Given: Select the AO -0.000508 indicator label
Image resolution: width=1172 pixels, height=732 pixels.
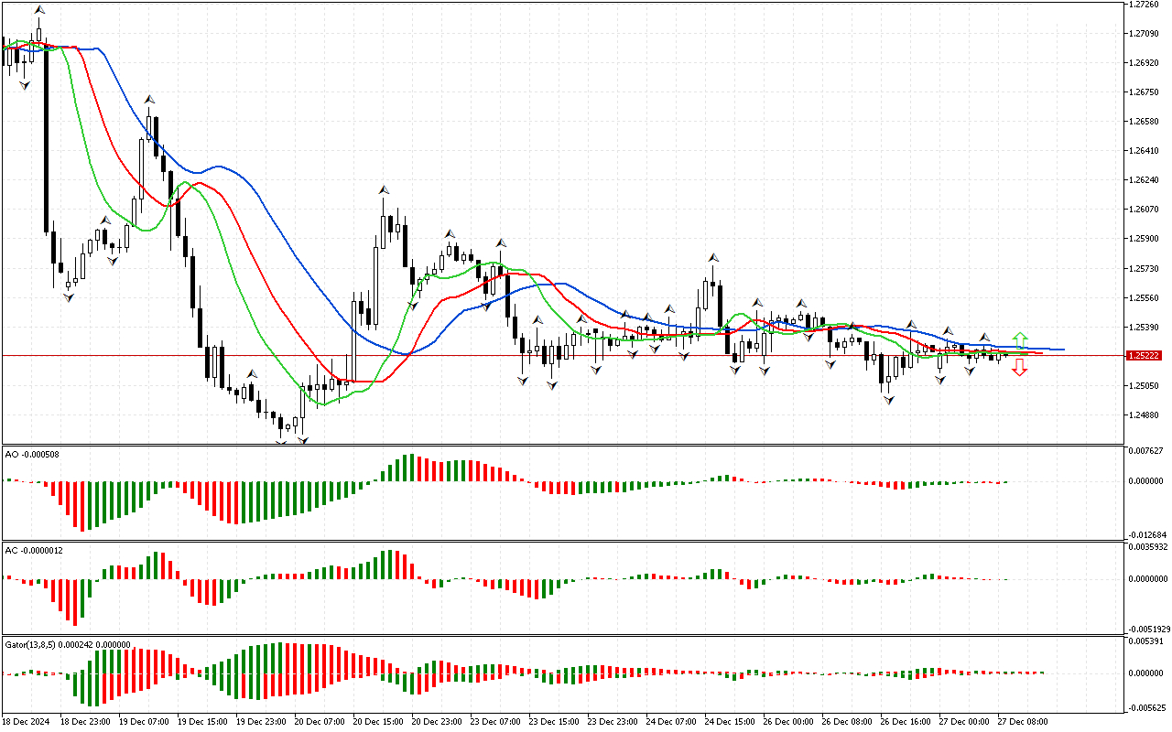Looking at the screenshot, I should coord(32,454).
